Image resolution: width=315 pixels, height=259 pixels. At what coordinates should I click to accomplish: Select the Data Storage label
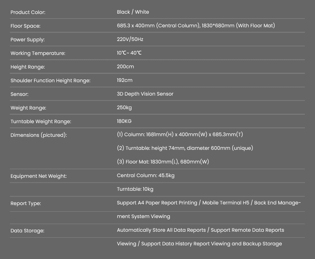27,231
